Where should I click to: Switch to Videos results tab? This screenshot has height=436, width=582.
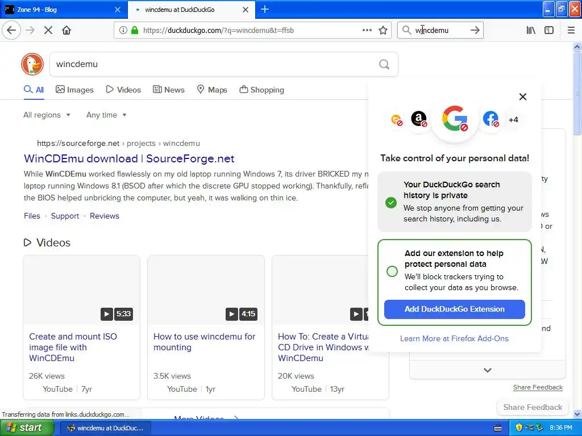[123, 90]
